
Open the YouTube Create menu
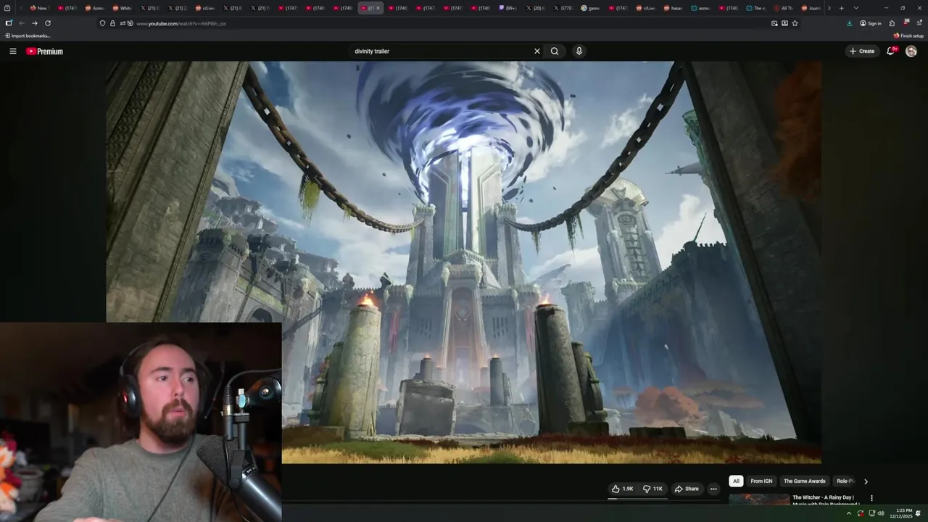pyautogui.click(x=861, y=51)
